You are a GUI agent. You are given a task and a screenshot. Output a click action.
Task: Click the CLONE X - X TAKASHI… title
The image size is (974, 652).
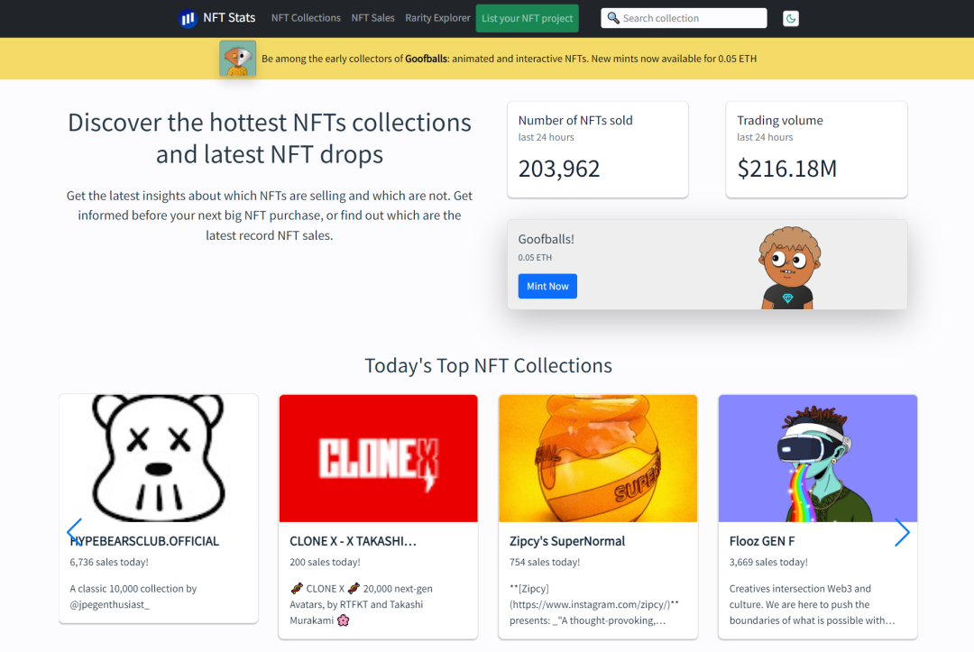[353, 541]
